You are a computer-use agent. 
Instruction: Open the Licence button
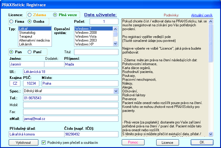(167, 142)
